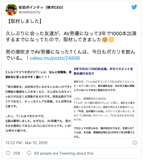Click the 【取材しました】 tweet text
This screenshot has width=143, height=160.
(x=24, y=21)
